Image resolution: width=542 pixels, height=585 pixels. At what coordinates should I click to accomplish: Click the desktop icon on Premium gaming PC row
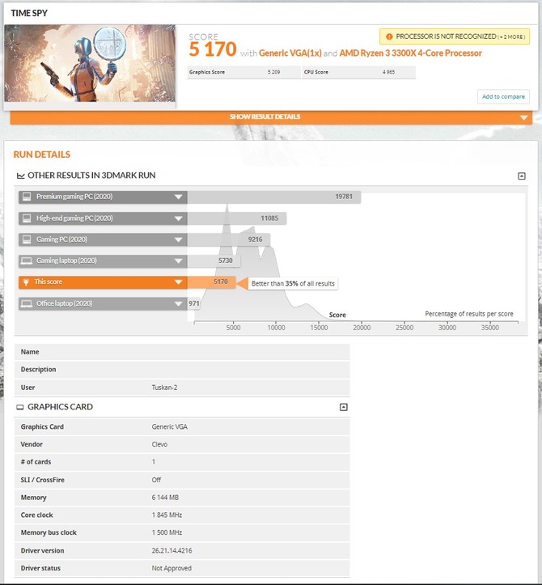(27, 197)
